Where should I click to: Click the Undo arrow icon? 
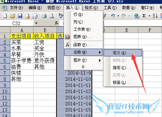[x=113, y=16]
